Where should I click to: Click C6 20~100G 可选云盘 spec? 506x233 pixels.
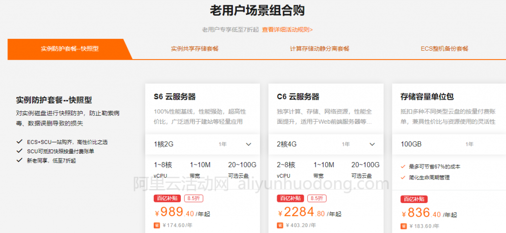365,170
